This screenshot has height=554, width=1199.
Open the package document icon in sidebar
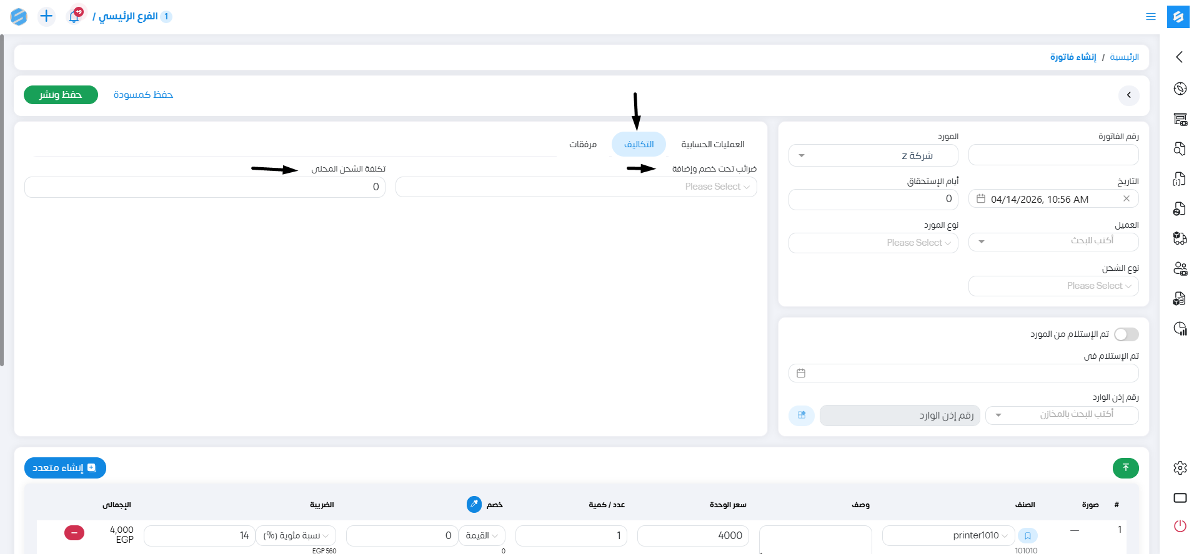1180,298
